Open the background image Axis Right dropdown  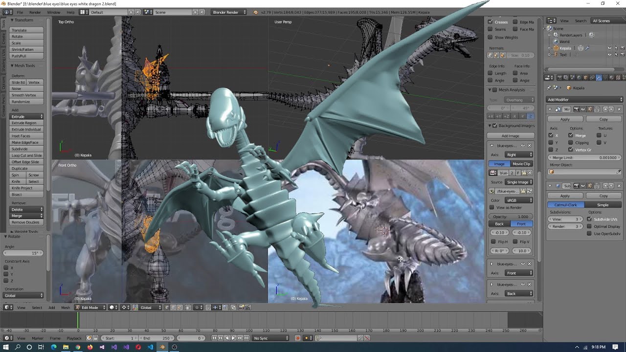point(518,154)
